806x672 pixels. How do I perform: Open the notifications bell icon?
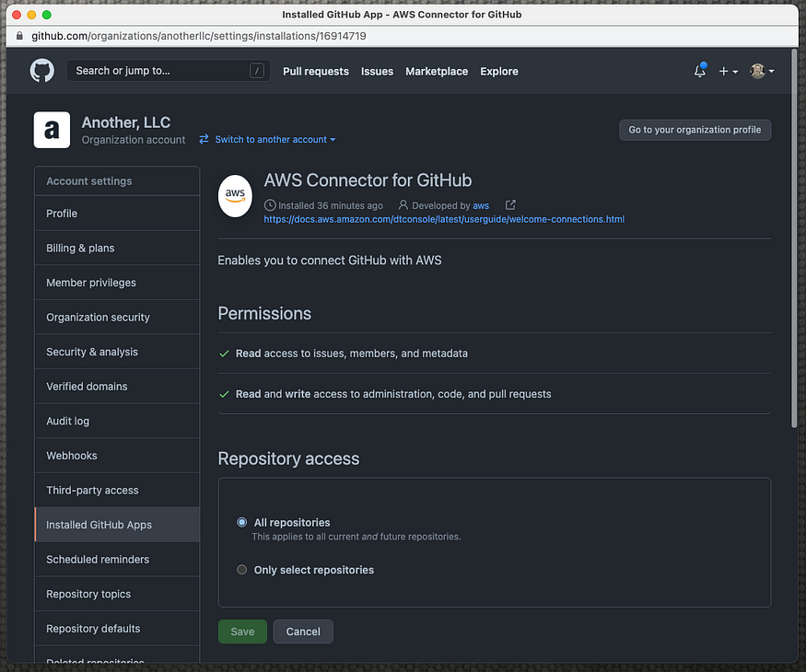click(699, 70)
